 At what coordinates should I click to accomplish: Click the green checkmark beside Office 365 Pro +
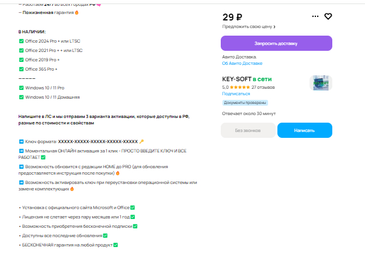[x=21, y=69]
